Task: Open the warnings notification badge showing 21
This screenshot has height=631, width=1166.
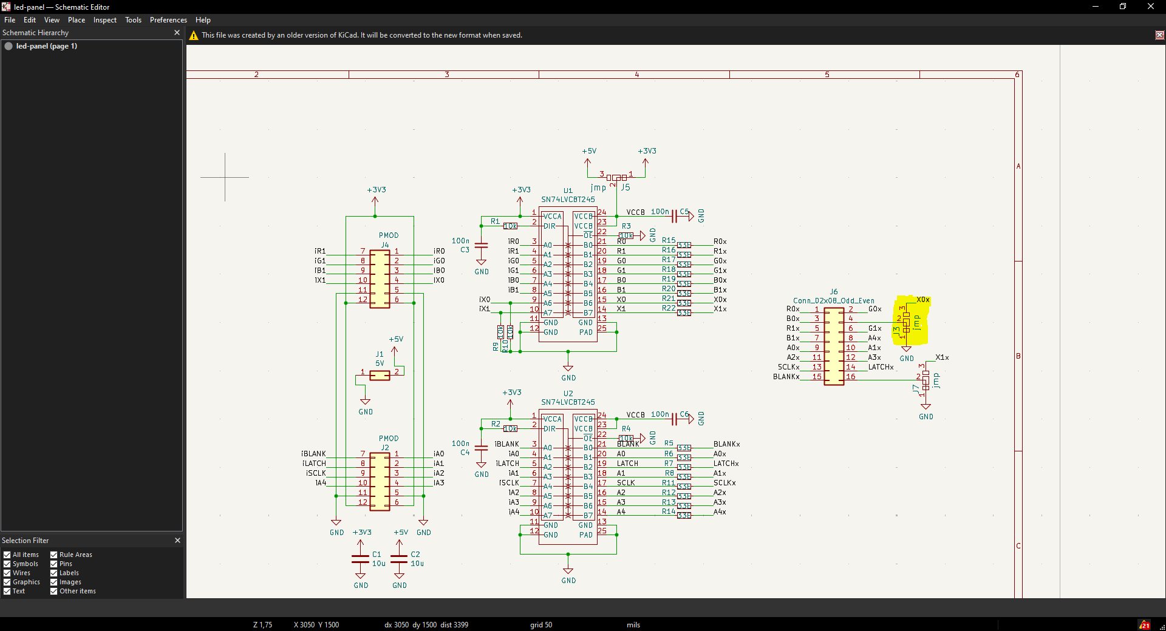Action: pyautogui.click(x=1144, y=625)
